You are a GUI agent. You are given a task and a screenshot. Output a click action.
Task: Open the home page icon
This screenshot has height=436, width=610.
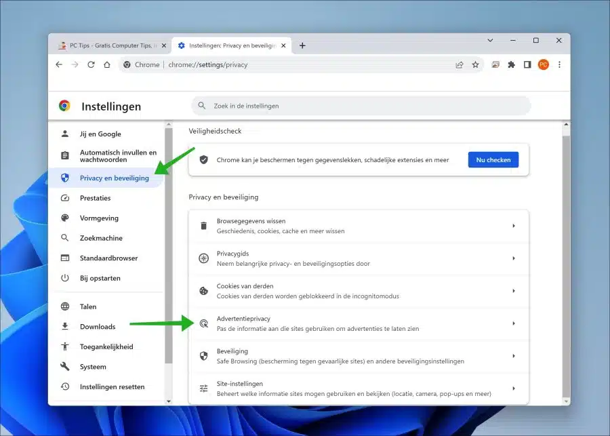[107, 64]
